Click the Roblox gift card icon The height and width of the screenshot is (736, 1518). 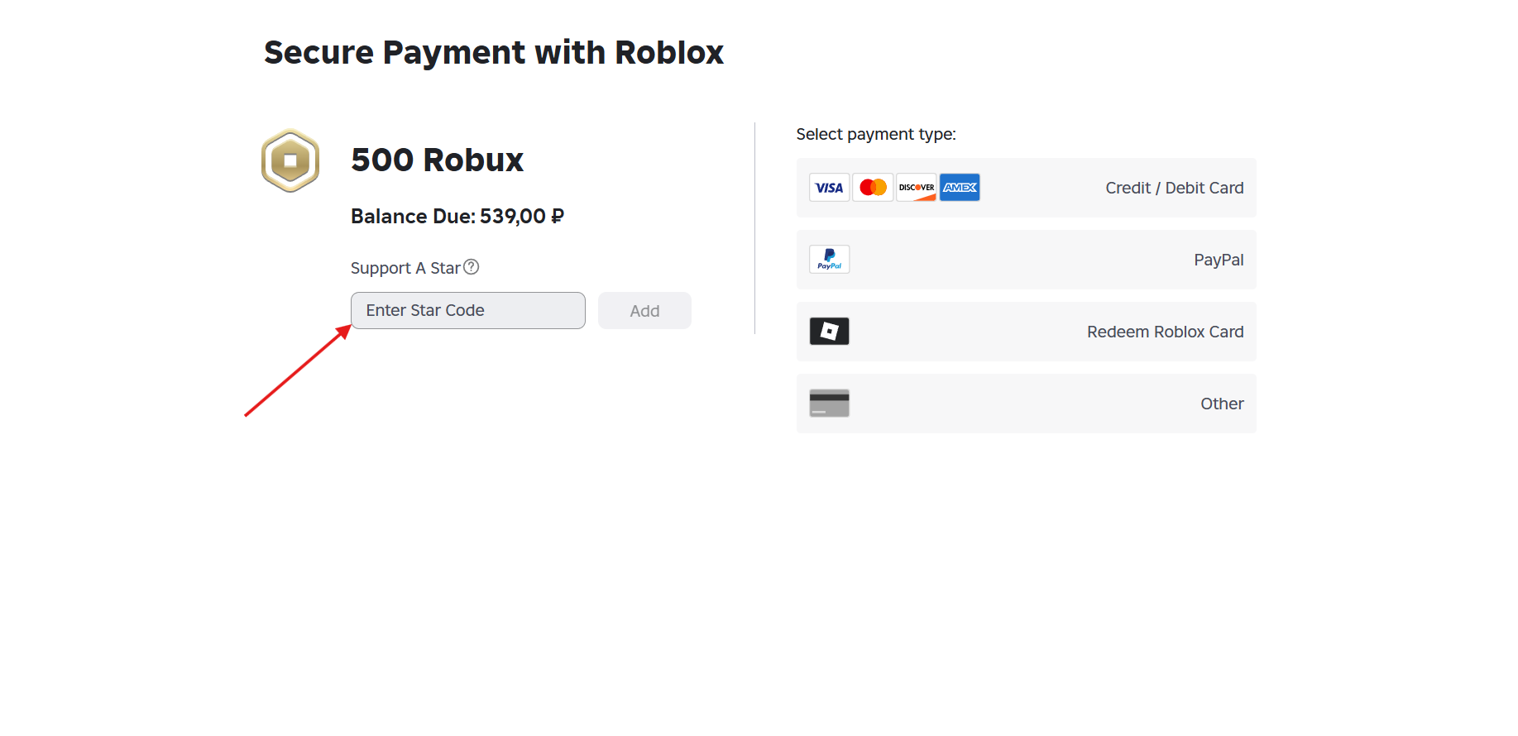[x=829, y=332]
